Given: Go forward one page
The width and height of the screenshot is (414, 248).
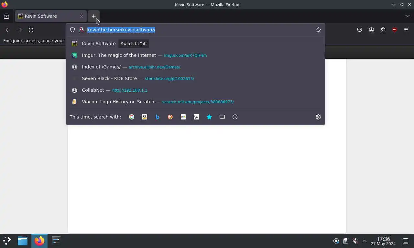Looking at the screenshot, I should [x=19, y=30].
